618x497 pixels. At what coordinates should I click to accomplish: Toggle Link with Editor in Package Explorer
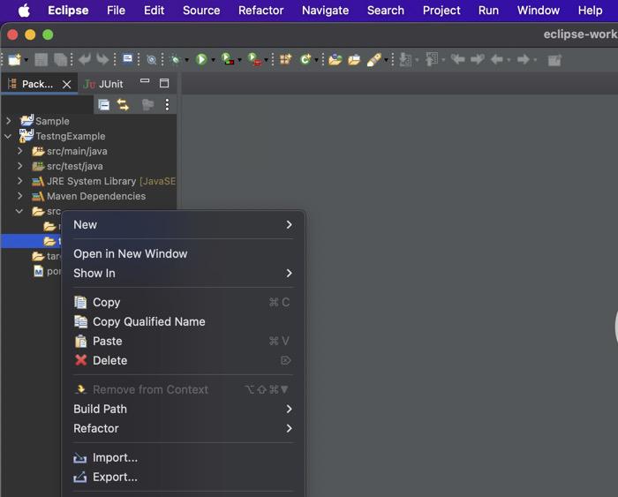pyautogui.click(x=123, y=104)
